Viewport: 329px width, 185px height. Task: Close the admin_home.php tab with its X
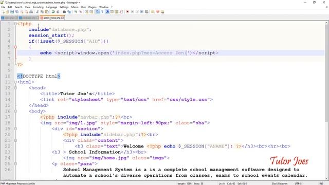(63, 18)
